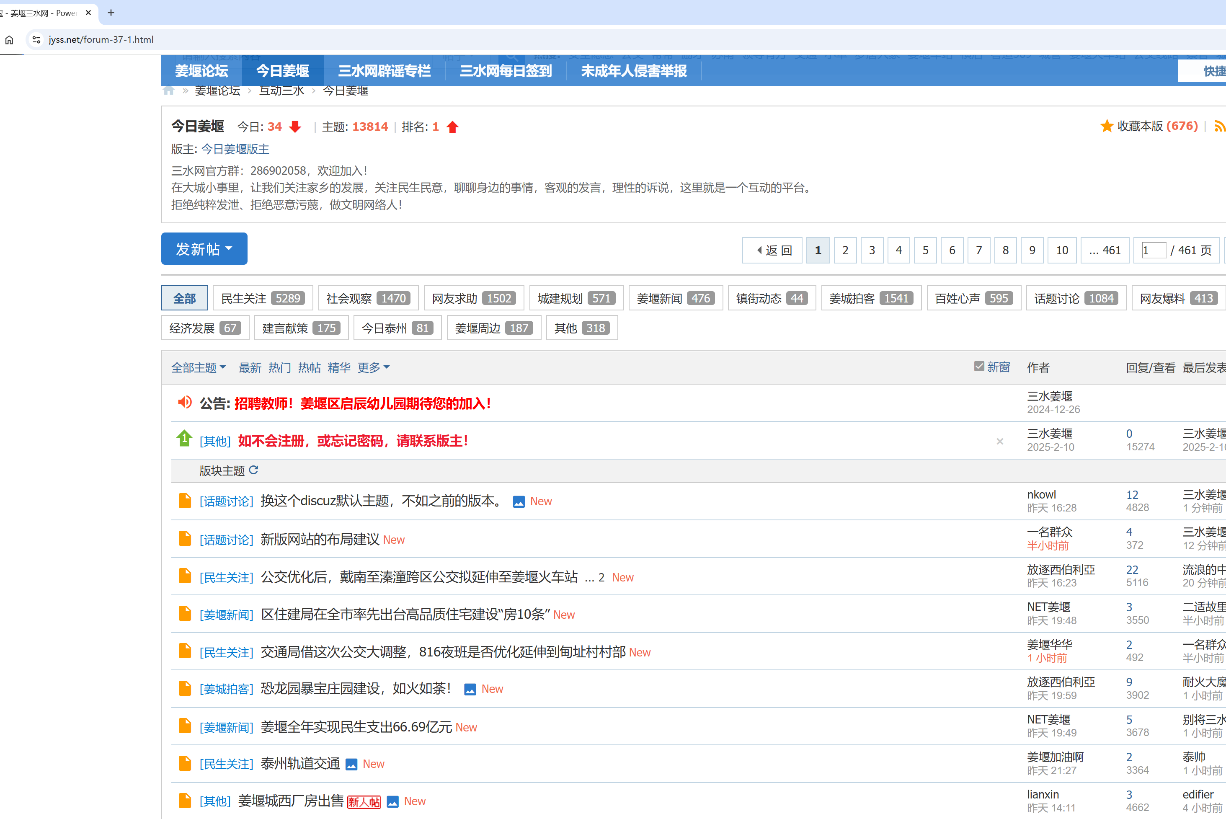
Task: Open announcement 招聘教师 姜堰区启辰幼儿园
Action: coord(363,403)
